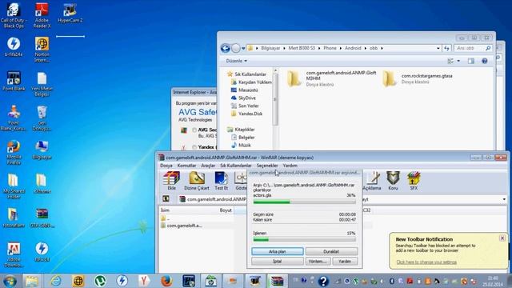Click link to change toolbar settings
The height and width of the screenshot is (288, 512).
click(426, 262)
